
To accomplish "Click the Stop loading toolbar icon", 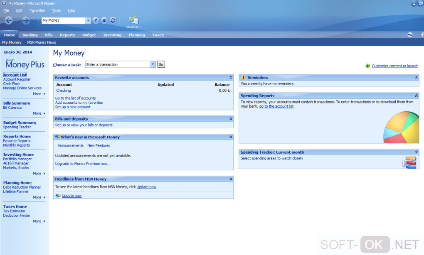I will point(104,20).
